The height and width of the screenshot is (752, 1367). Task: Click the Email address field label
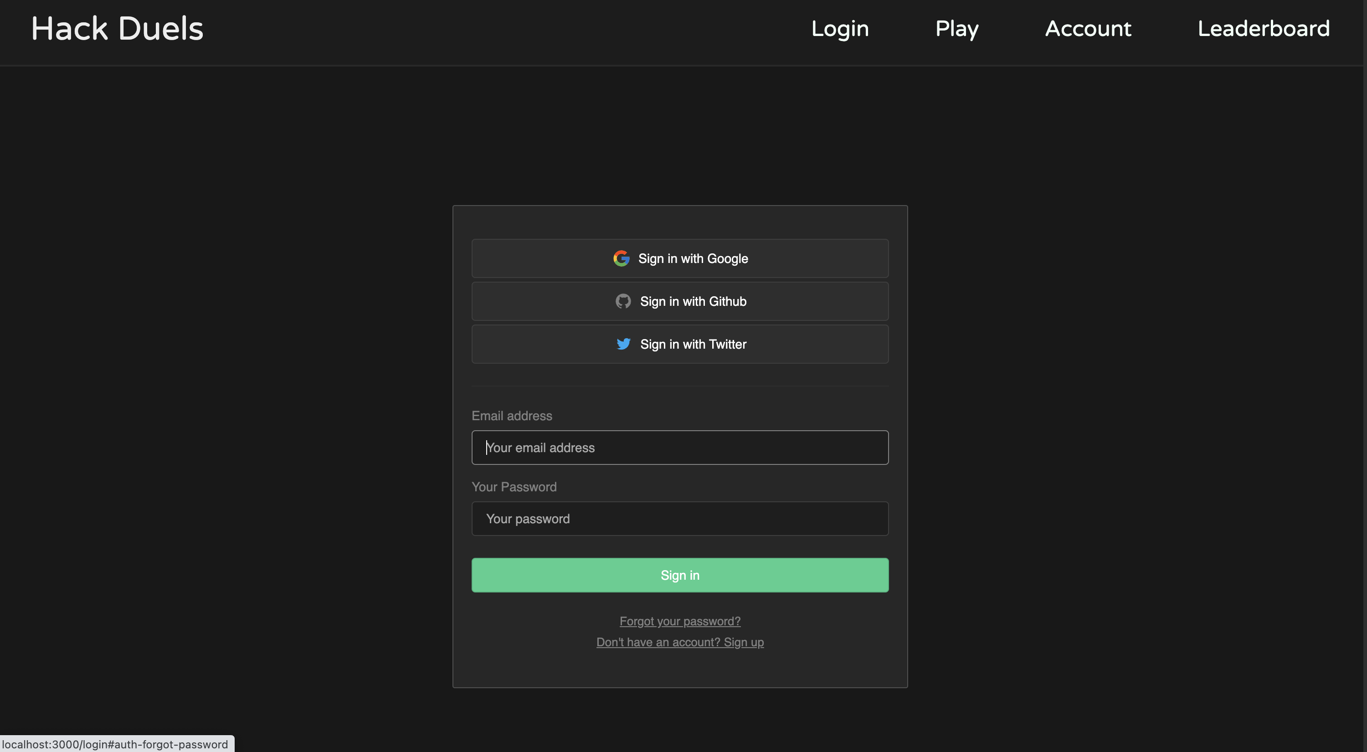click(x=512, y=416)
